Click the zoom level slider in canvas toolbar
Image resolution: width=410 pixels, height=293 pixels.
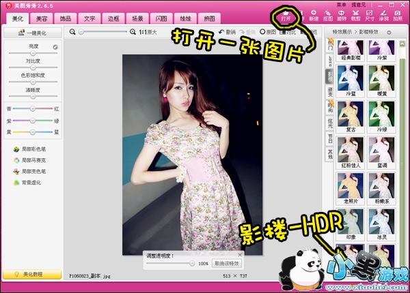pyautogui.click(x=102, y=32)
